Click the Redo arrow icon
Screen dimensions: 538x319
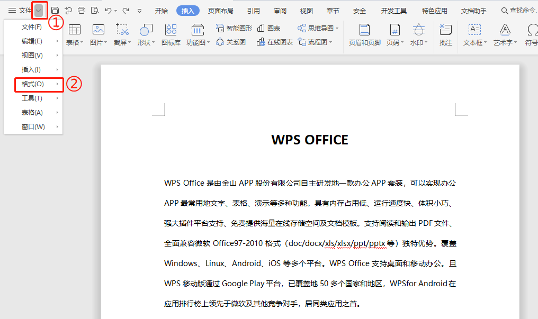coord(126,11)
